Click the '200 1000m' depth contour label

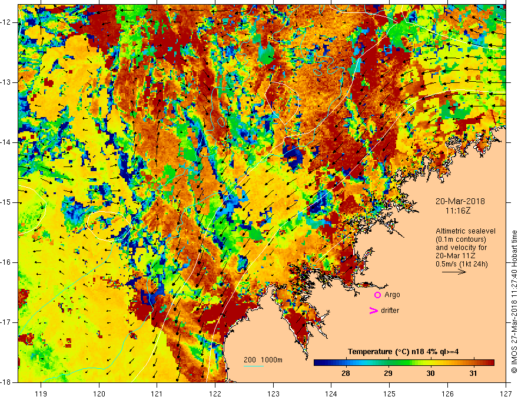[x=263, y=360]
